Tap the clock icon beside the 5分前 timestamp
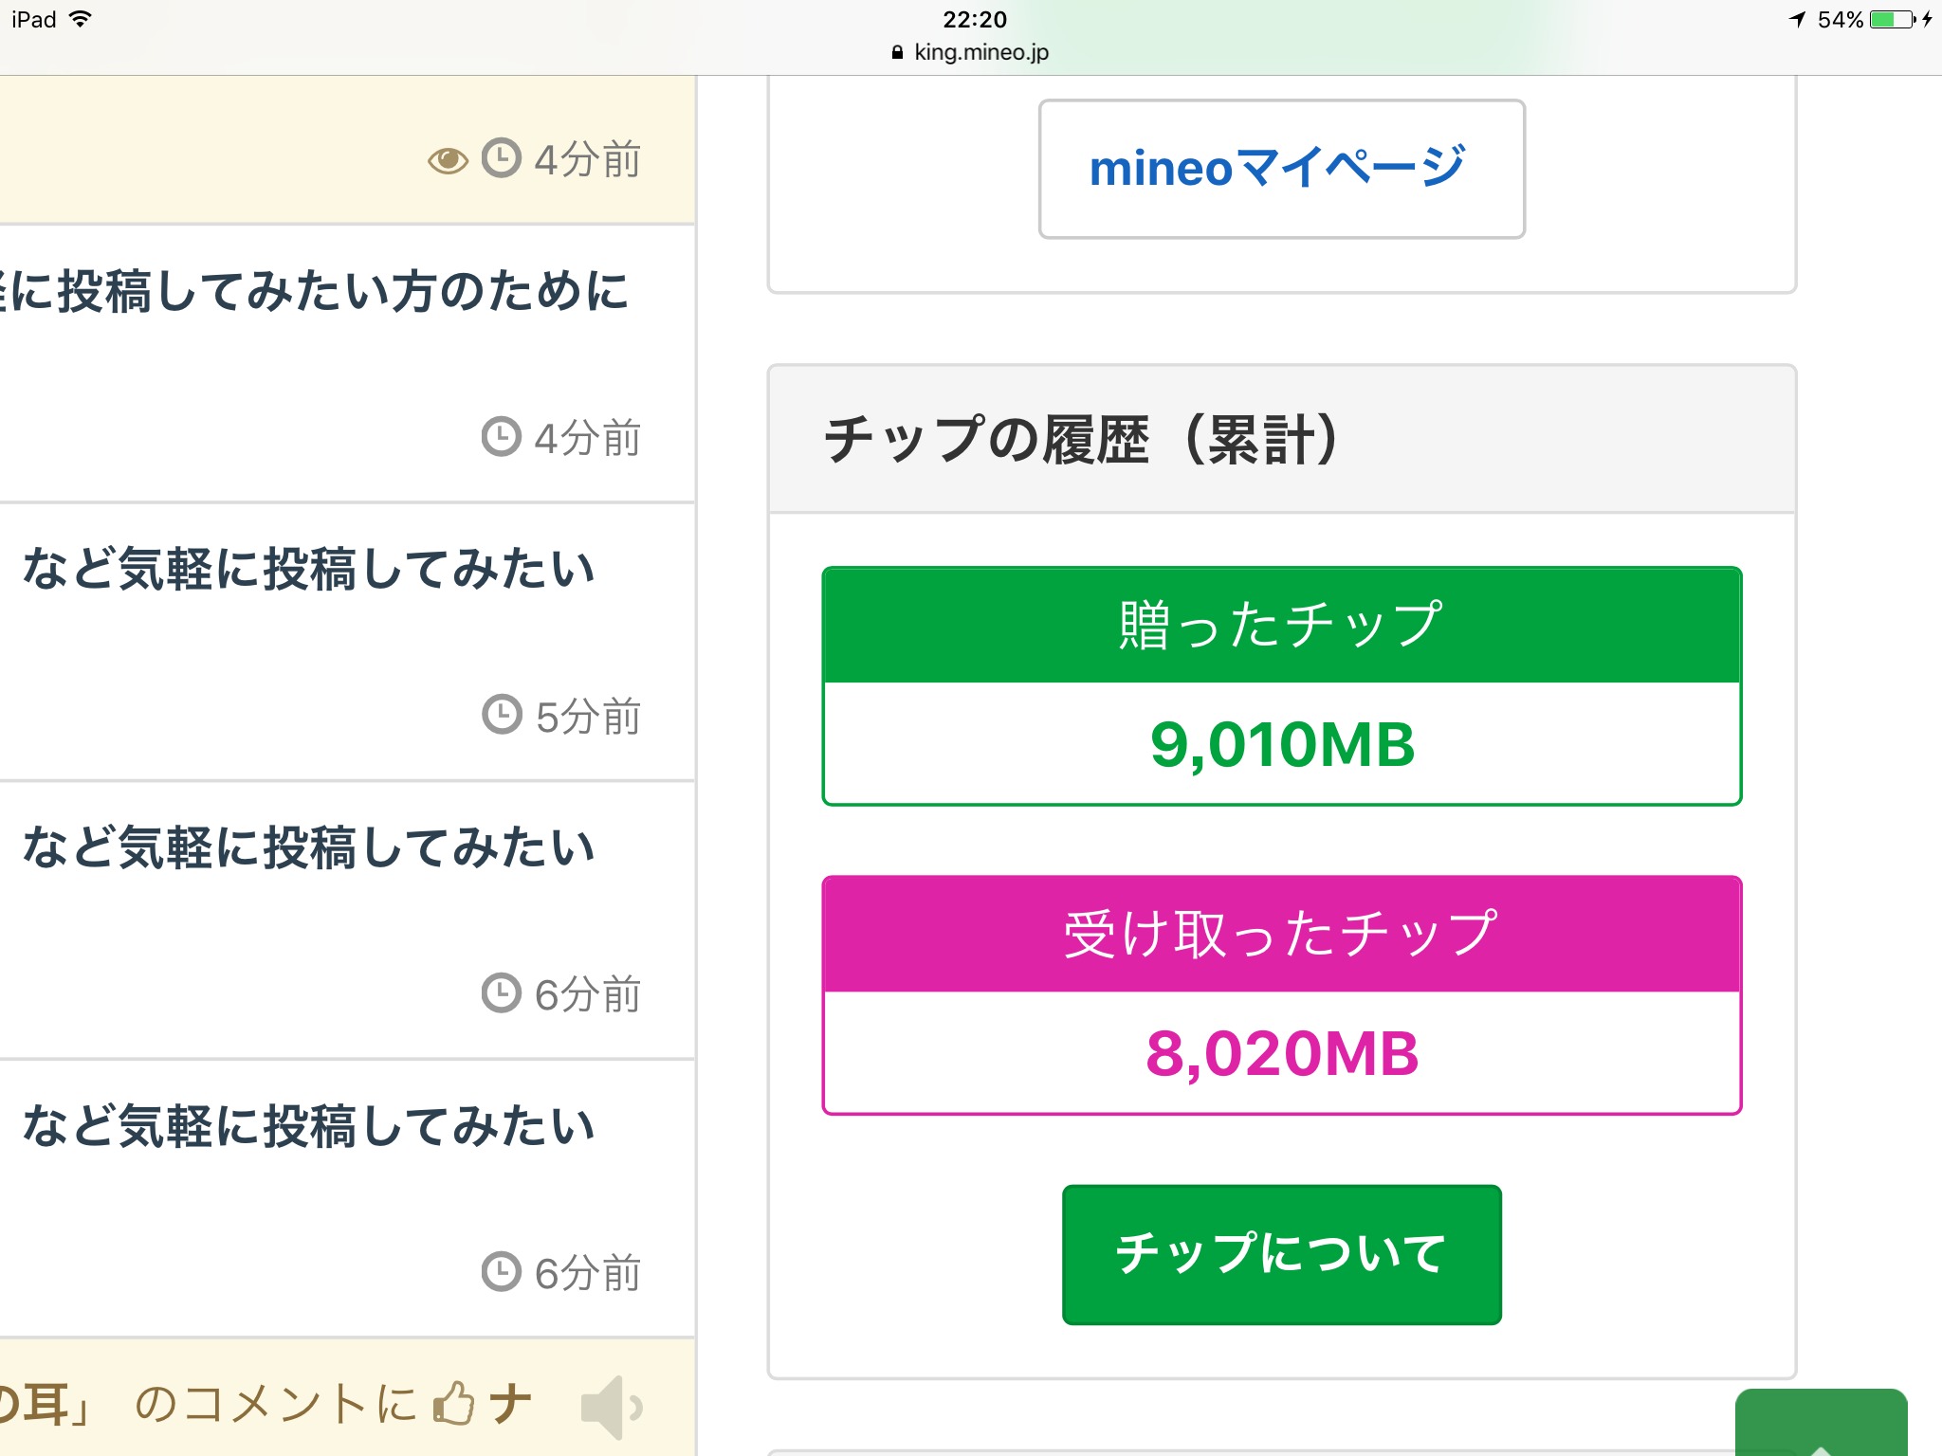 click(502, 715)
